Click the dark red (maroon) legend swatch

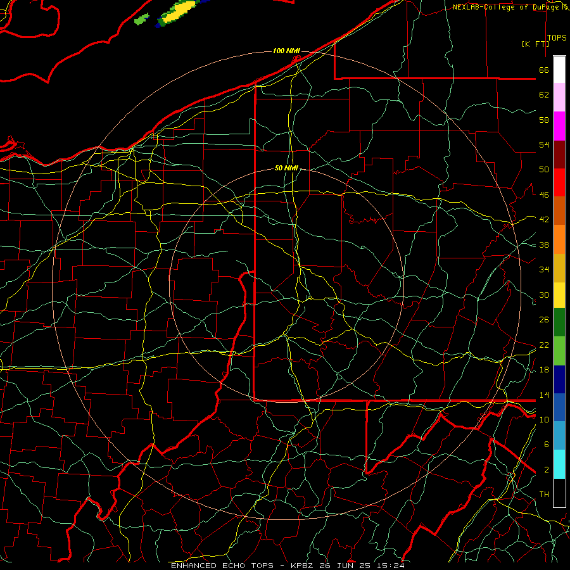coord(559,155)
